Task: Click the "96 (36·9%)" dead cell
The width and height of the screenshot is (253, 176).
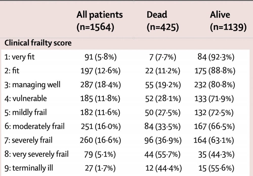Action: 163,140
